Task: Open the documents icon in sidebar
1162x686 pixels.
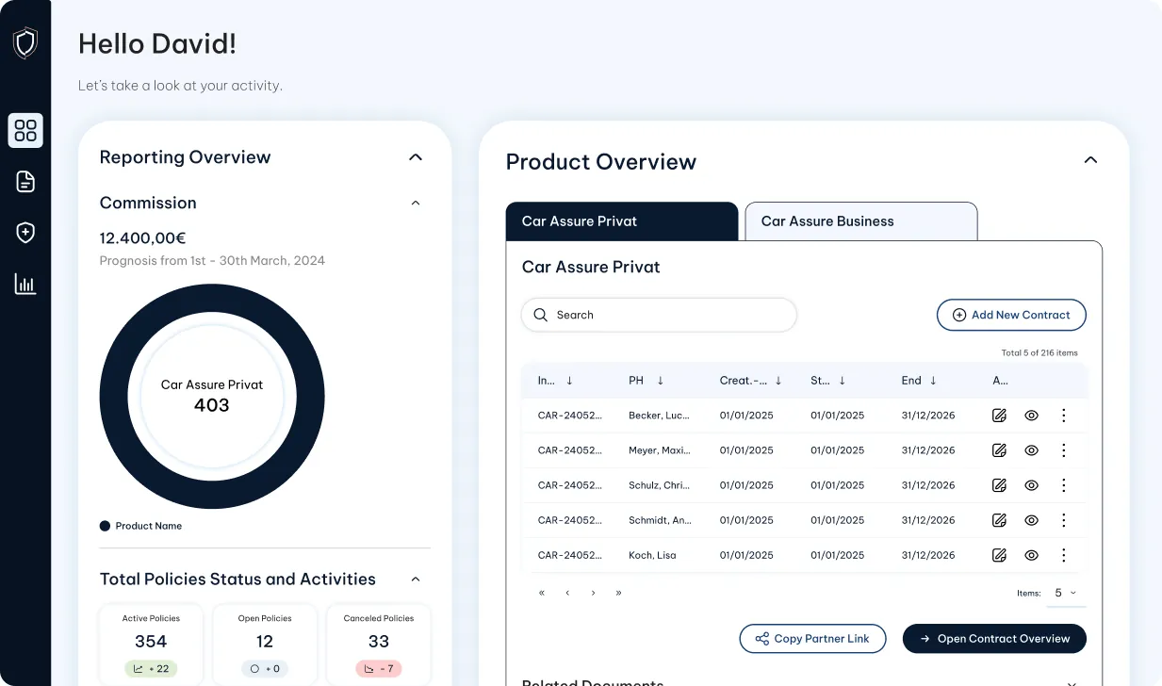Action: tap(25, 182)
